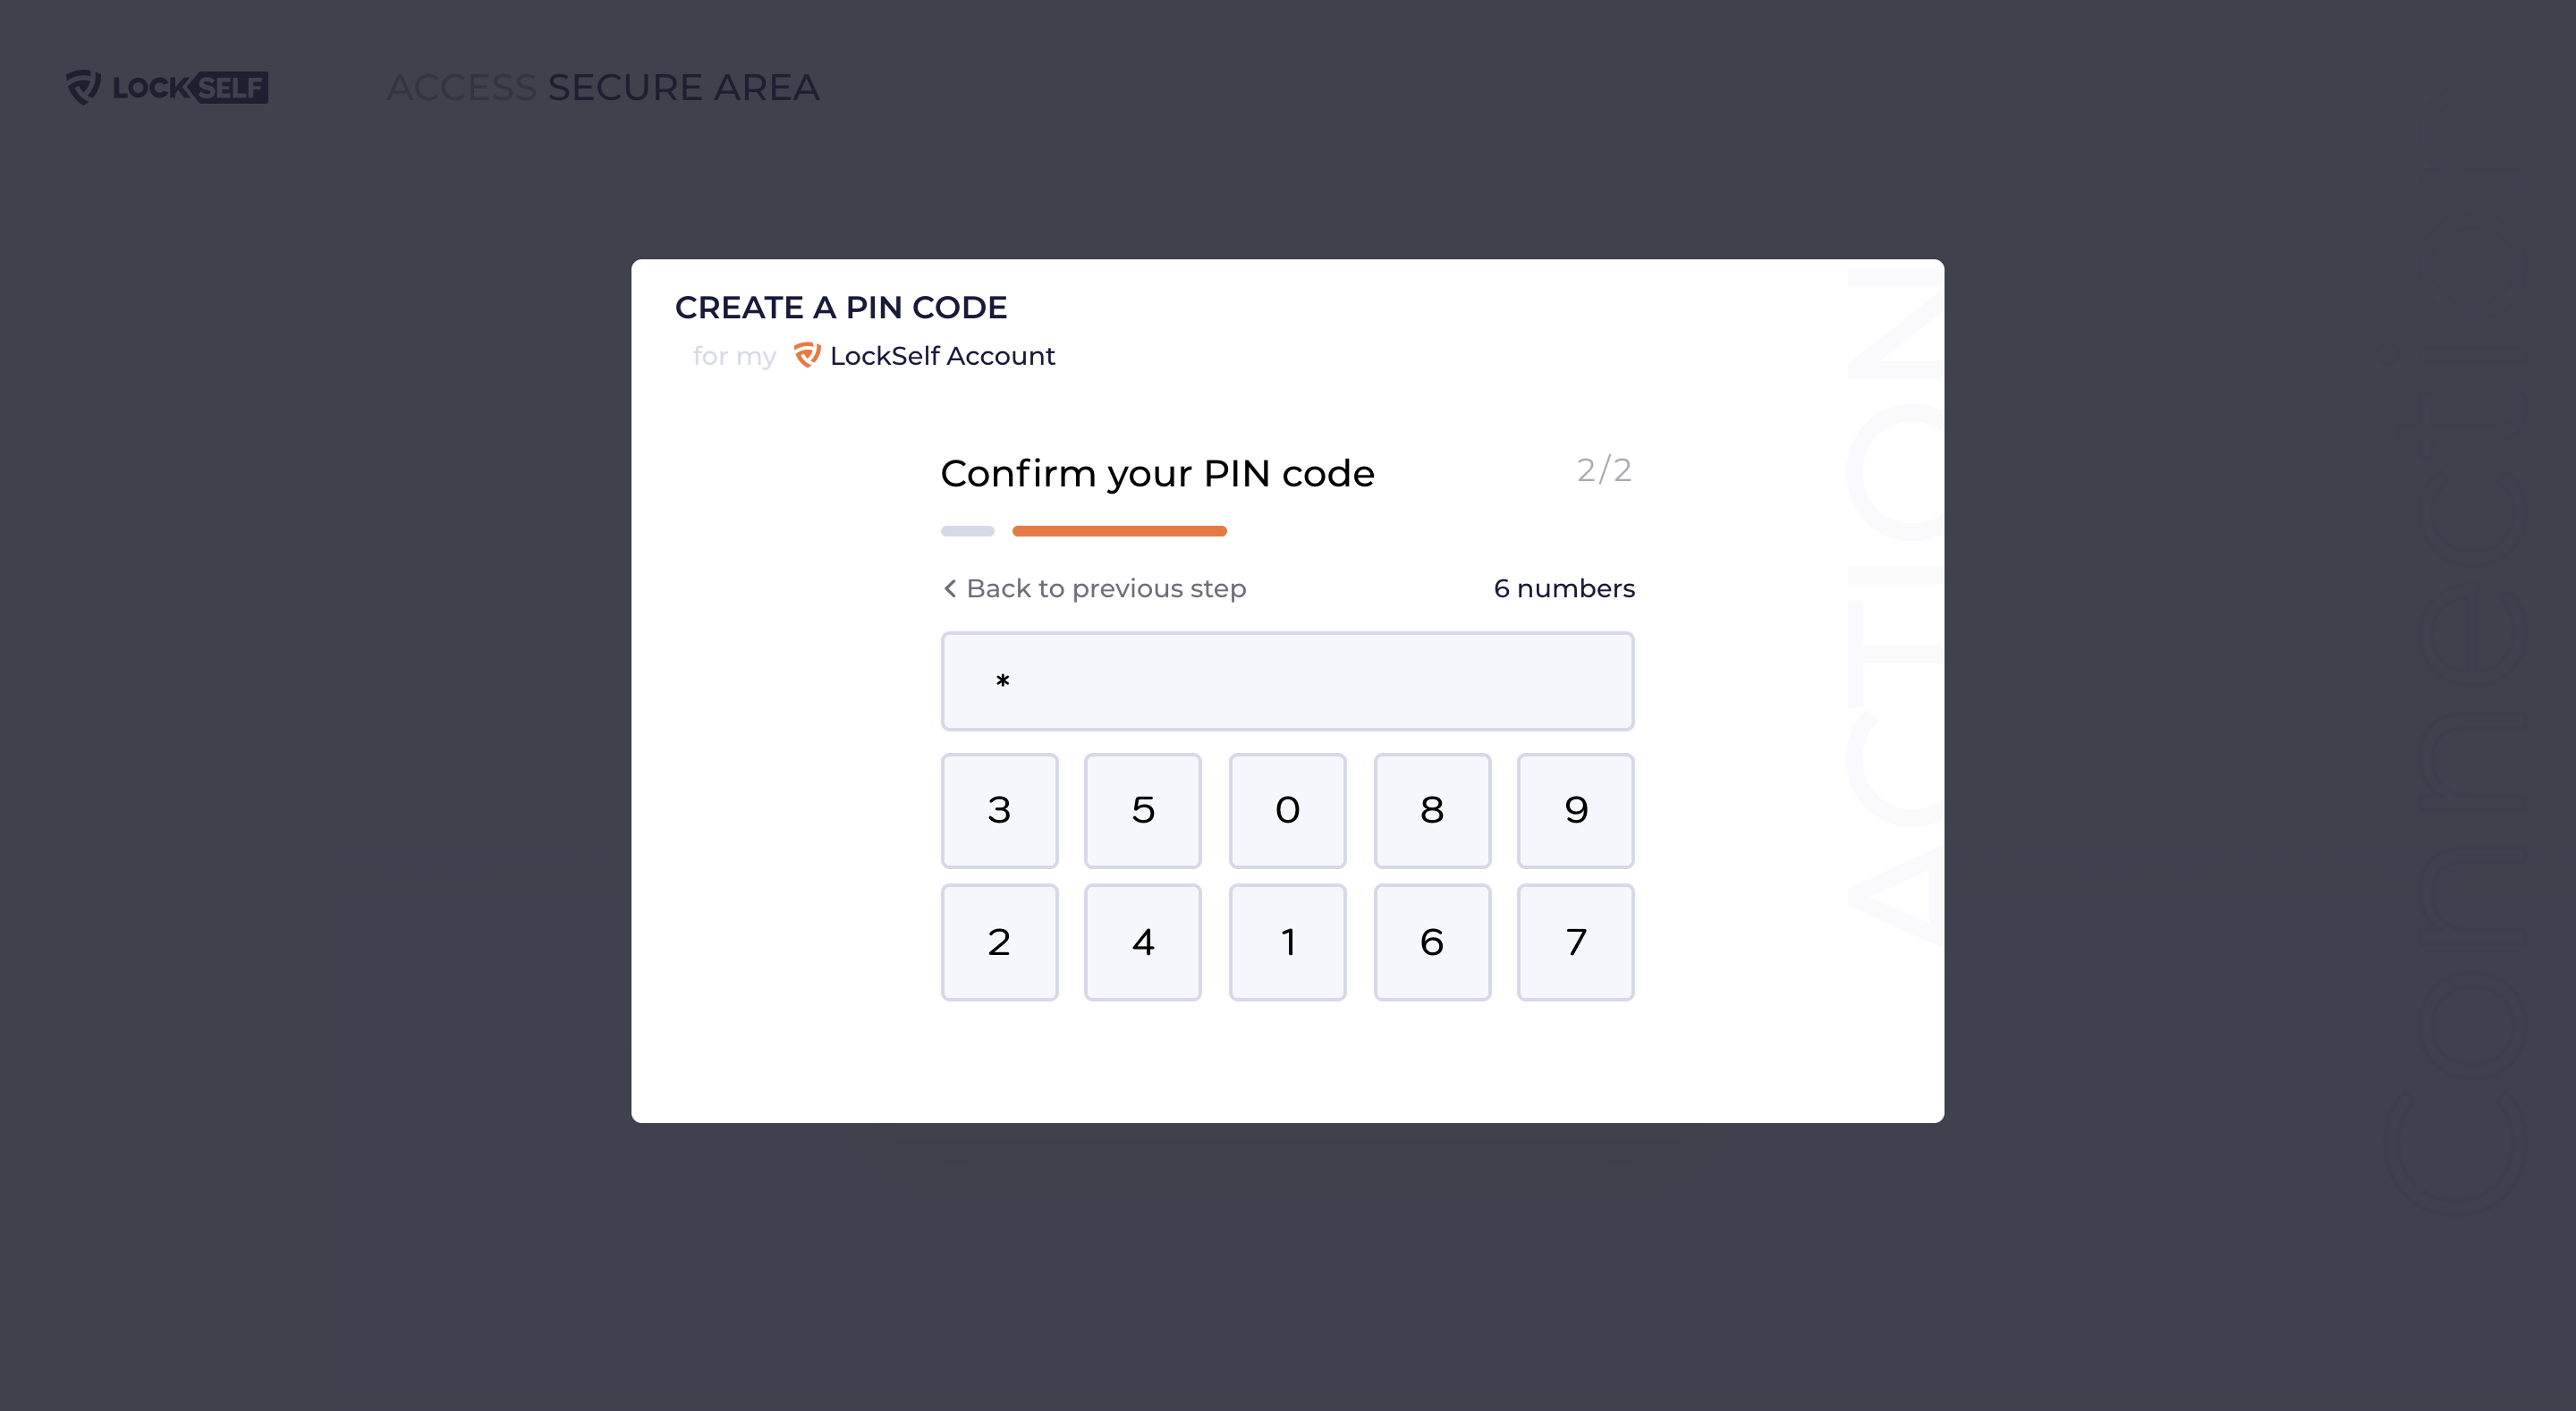Tap keypad digit 7

pyautogui.click(x=1576, y=942)
